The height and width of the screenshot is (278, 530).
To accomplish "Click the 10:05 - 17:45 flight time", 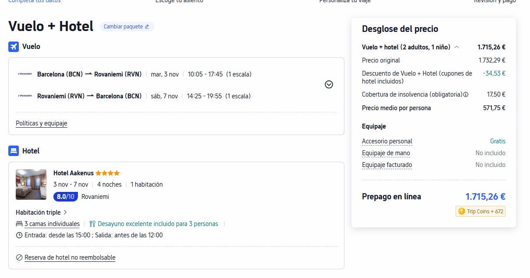I will coord(205,74).
